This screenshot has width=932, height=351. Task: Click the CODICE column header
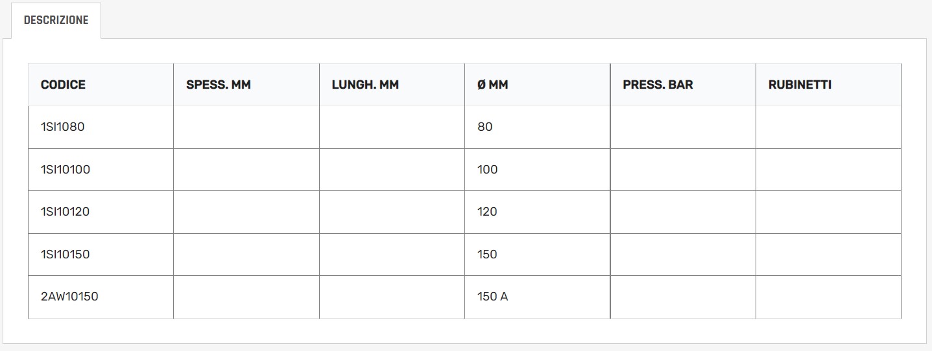[x=63, y=85]
